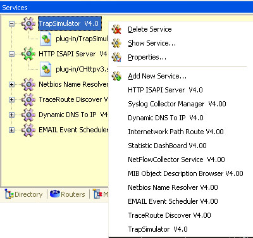Collapse the HTTP ISAPI Server tree node

tap(12, 54)
